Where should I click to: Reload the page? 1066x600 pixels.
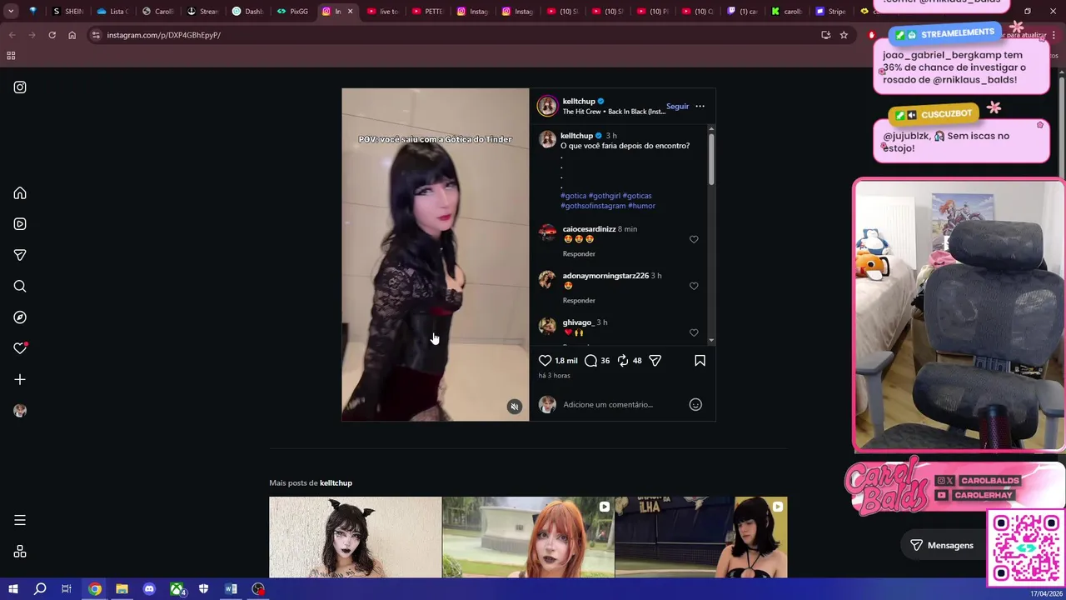tap(52, 35)
